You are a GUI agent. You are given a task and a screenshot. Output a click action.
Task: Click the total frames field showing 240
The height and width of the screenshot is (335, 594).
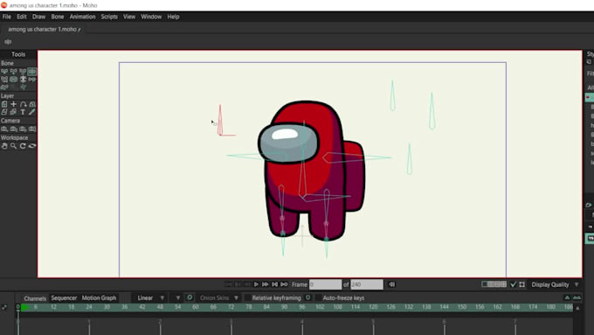[x=367, y=284]
